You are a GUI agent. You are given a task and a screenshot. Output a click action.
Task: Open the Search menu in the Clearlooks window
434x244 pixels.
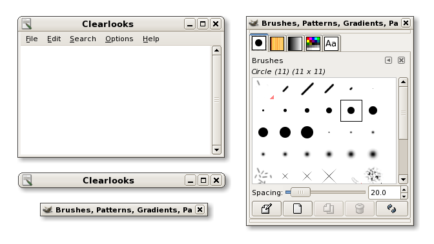(83, 39)
